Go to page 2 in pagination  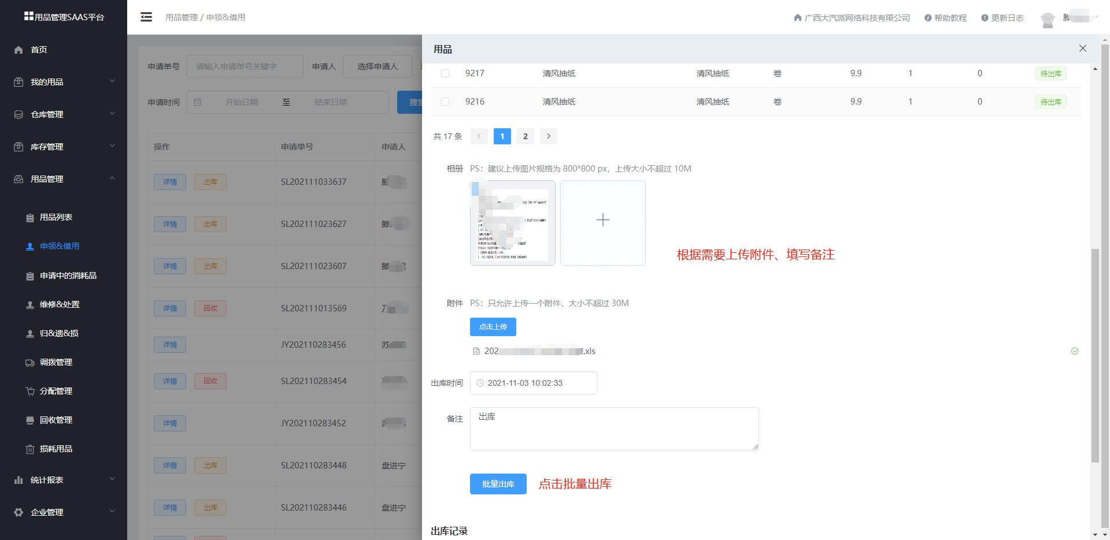[x=526, y=136]
